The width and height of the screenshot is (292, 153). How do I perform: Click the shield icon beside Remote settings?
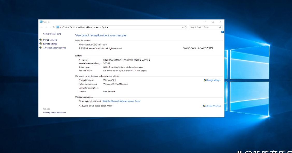(41, 44)
